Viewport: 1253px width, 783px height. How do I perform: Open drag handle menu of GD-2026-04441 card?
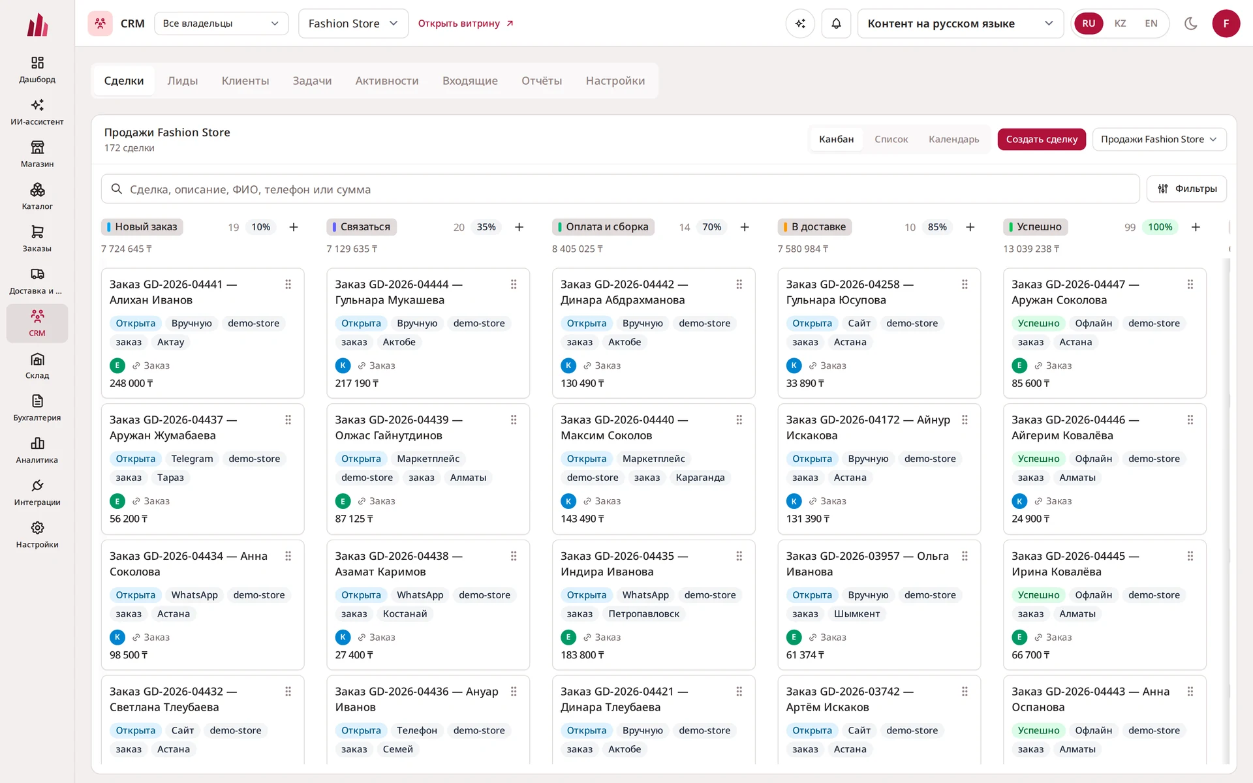[288, 284]
